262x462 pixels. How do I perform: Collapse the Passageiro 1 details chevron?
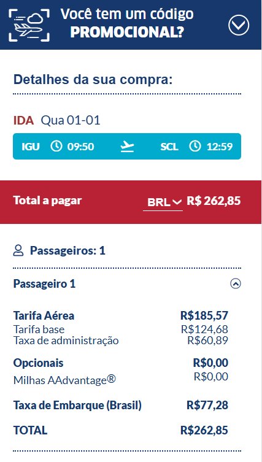point(235,283)
